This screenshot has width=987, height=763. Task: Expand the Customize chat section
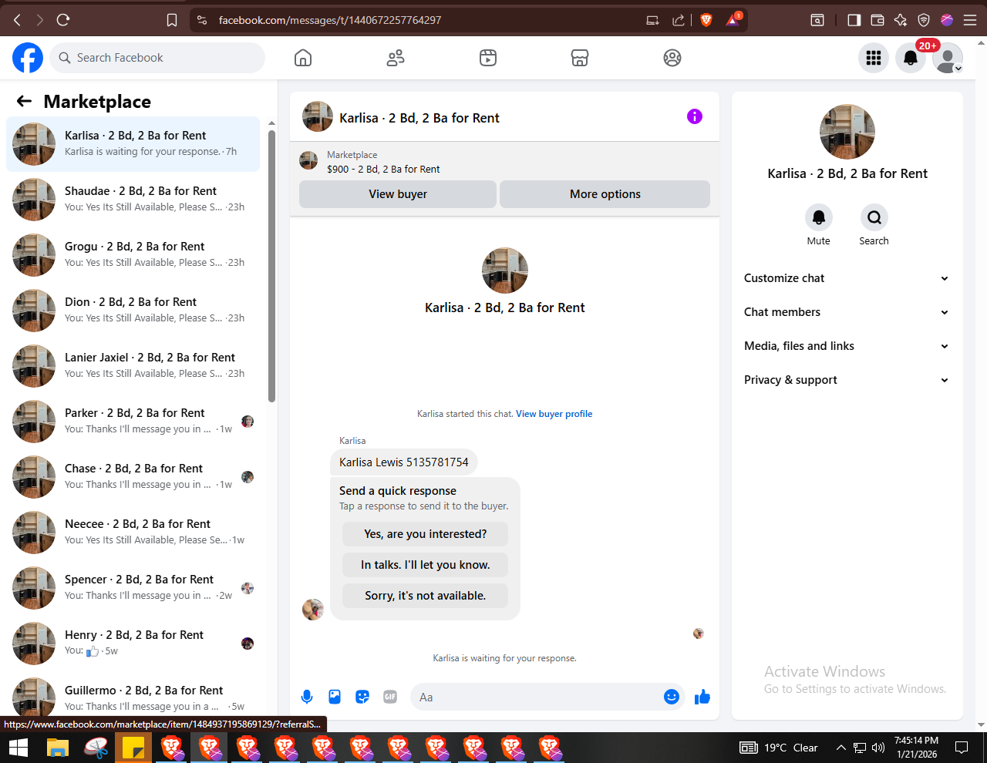coord(847,278)
